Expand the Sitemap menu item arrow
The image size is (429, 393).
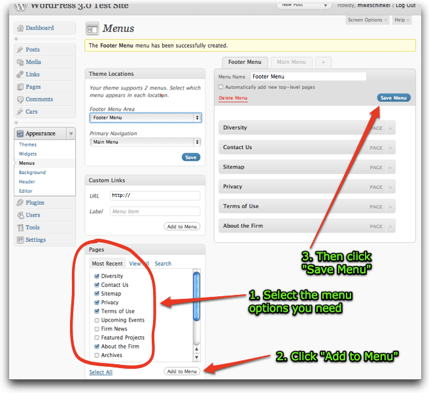[x=390, y=167]
